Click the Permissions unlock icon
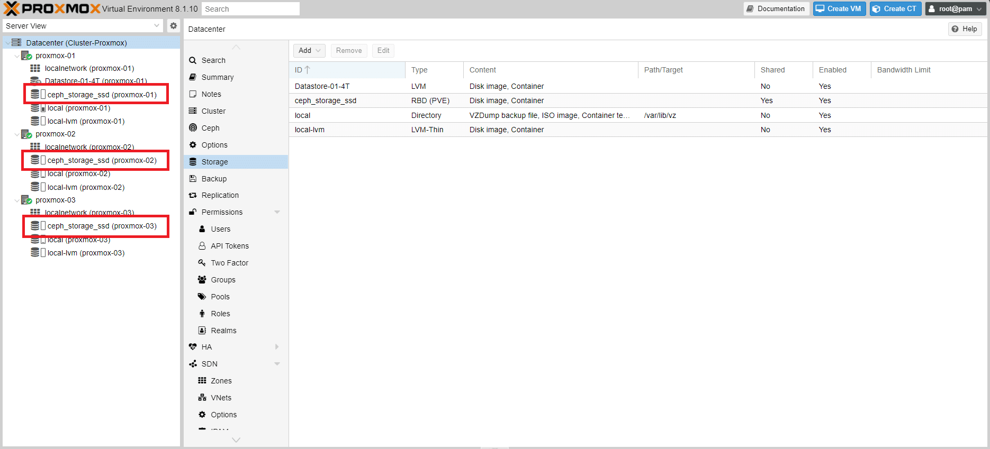990x449 pixels. coord(193,212)
